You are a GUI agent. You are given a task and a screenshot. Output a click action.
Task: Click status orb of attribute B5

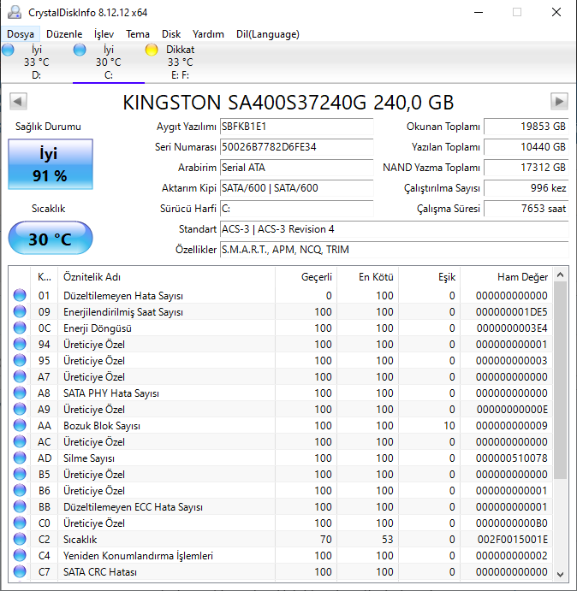(x=20, y=474)
